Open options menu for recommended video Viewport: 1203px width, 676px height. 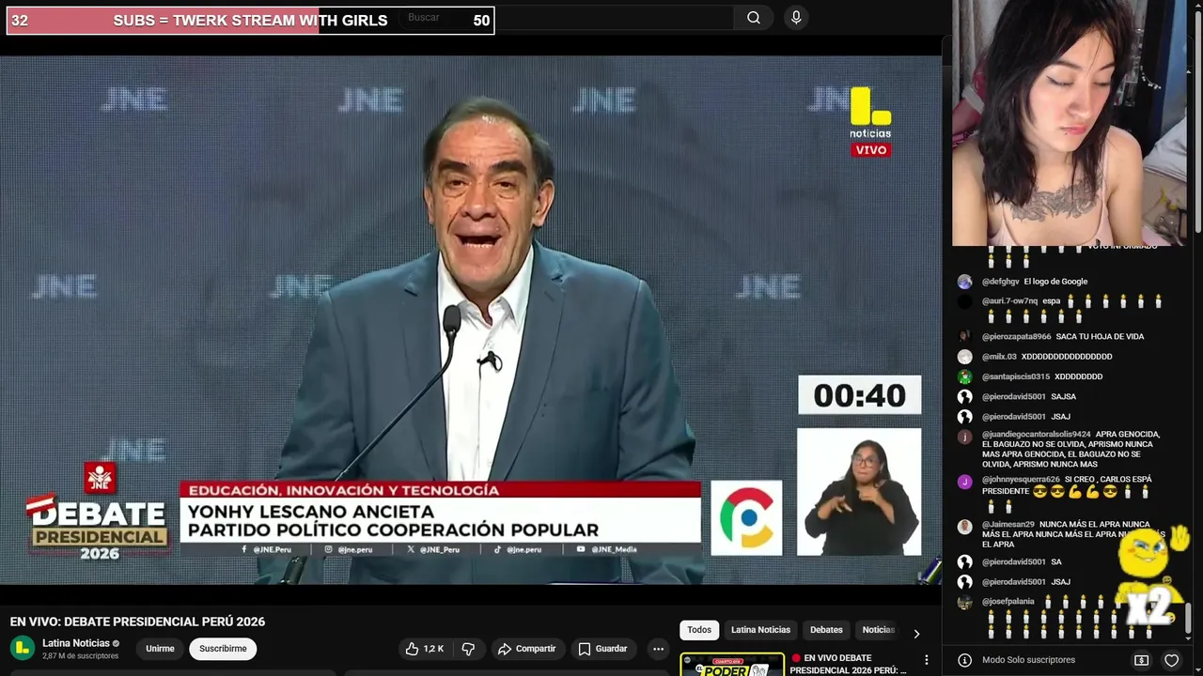click(926, 660)
